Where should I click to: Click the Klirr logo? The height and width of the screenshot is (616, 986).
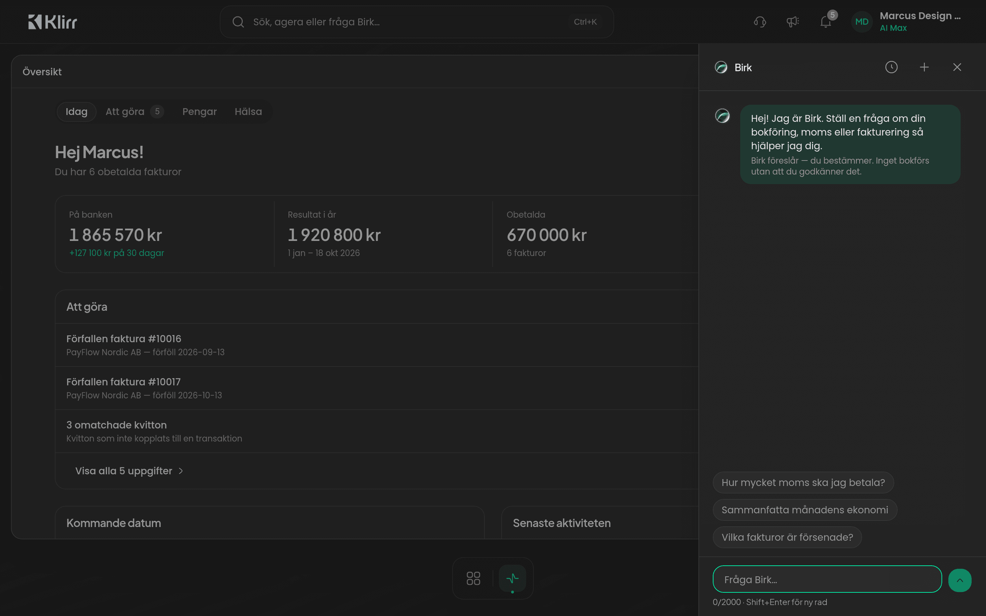click(x=53, y=22)
